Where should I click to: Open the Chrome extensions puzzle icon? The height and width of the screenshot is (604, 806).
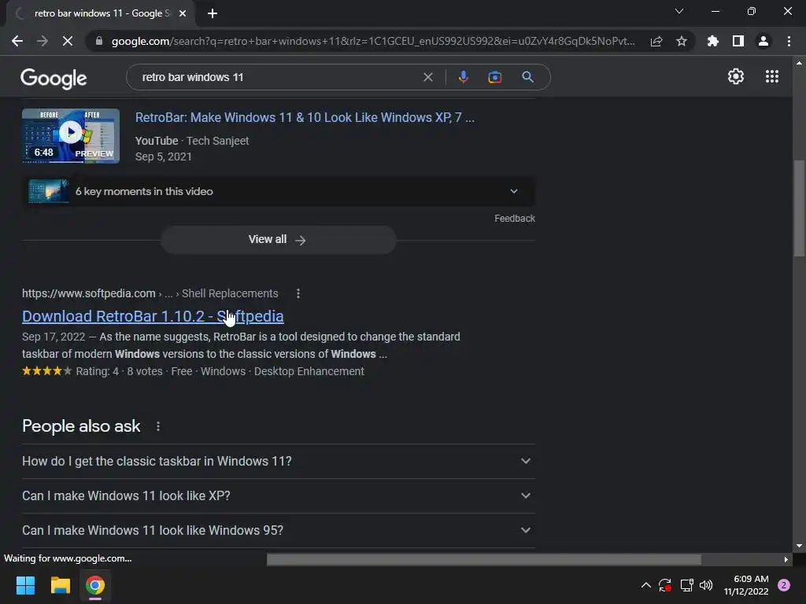coord(713,41)
